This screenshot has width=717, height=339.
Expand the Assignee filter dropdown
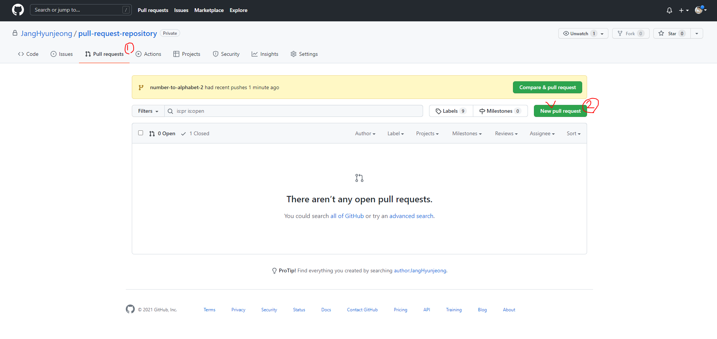pyautogui.click(x=542, y=133)
